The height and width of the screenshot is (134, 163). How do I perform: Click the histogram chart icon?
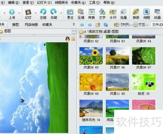[x=73, y=39]
